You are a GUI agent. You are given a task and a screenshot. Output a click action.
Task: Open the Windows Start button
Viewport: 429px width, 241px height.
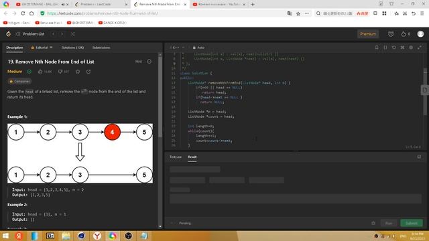5,236
